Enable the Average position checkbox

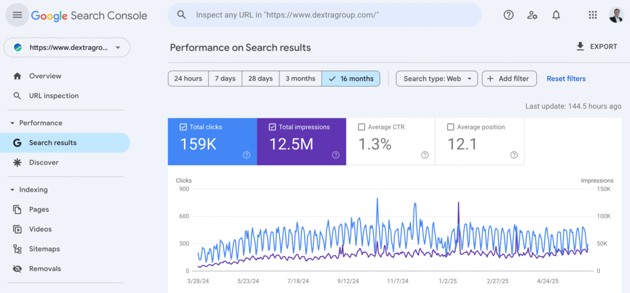click(450, 127)
